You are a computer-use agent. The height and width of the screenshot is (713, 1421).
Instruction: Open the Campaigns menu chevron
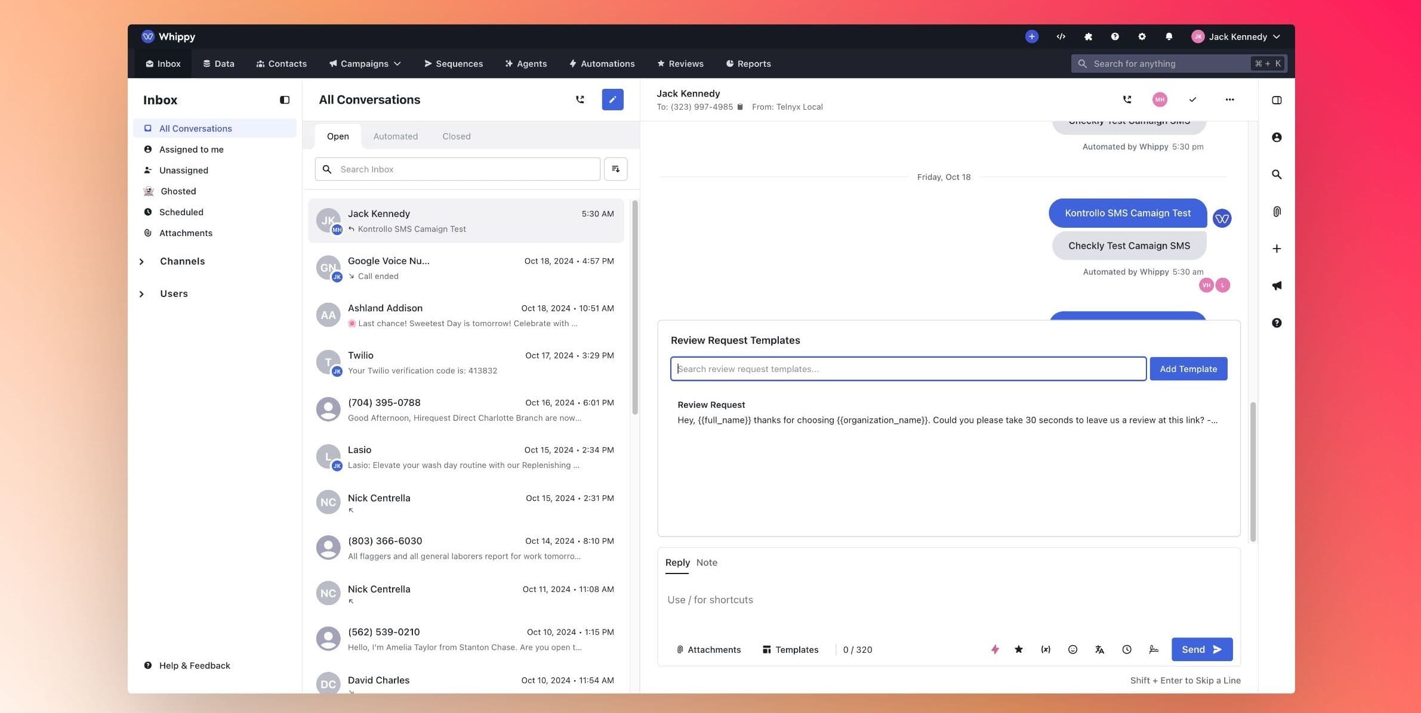(397, 63)
